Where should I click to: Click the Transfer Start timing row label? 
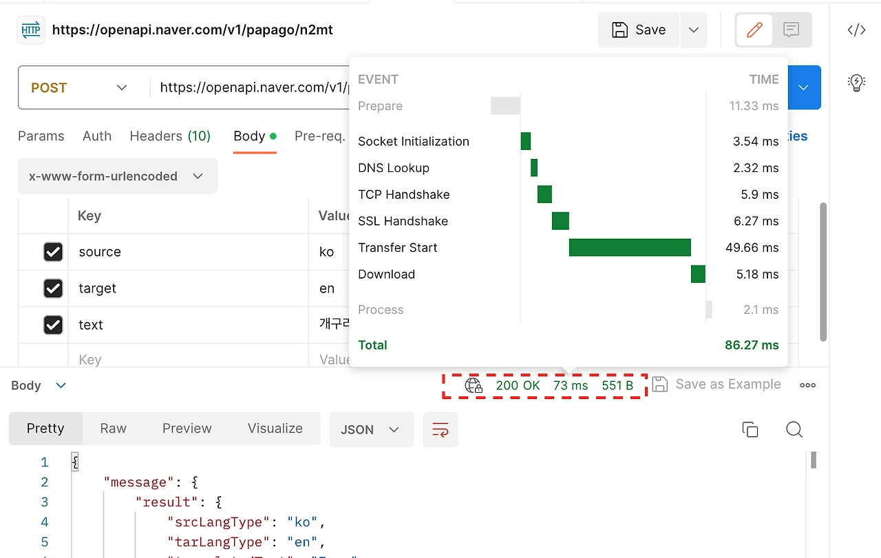click(398, 248)
